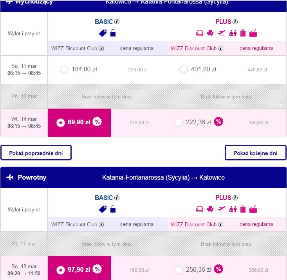The width and height of the screenshot is (287, 280).
Task: Select the 222,36 zł PLUS fare on 14 mar
Action: coord(179,123)
